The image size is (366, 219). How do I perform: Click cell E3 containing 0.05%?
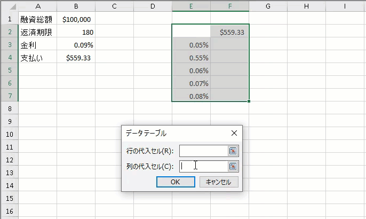pos(191,45)
